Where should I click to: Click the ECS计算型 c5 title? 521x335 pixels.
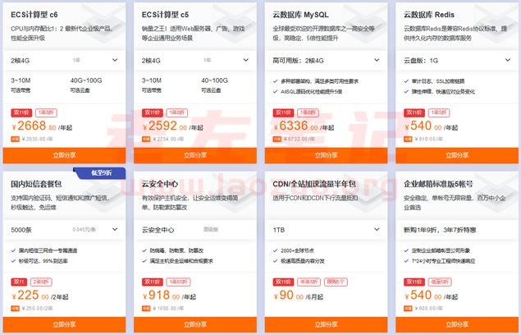click(x=165, y=15)
